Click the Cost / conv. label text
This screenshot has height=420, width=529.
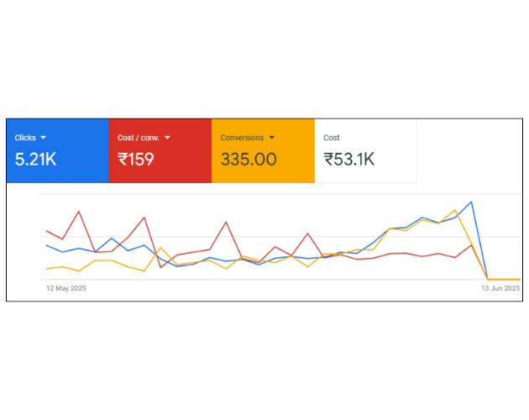pos(138,137)
